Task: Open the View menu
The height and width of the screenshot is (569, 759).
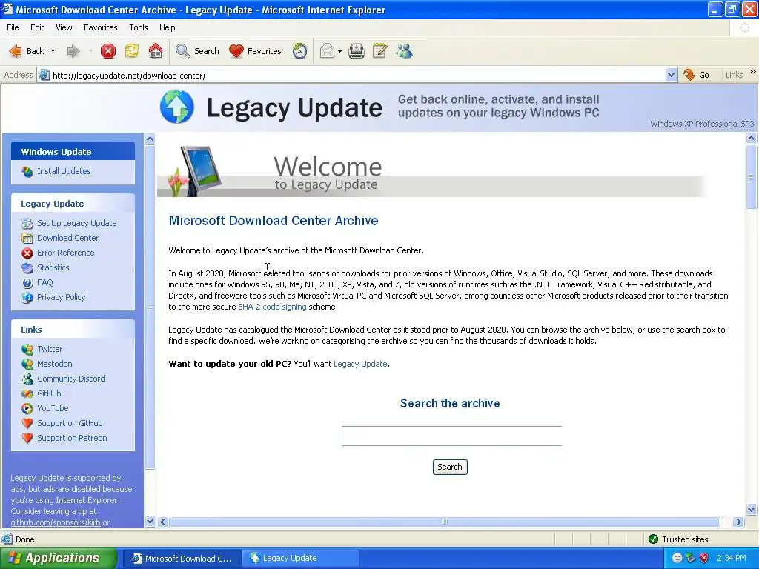Action: click(64, 27)
